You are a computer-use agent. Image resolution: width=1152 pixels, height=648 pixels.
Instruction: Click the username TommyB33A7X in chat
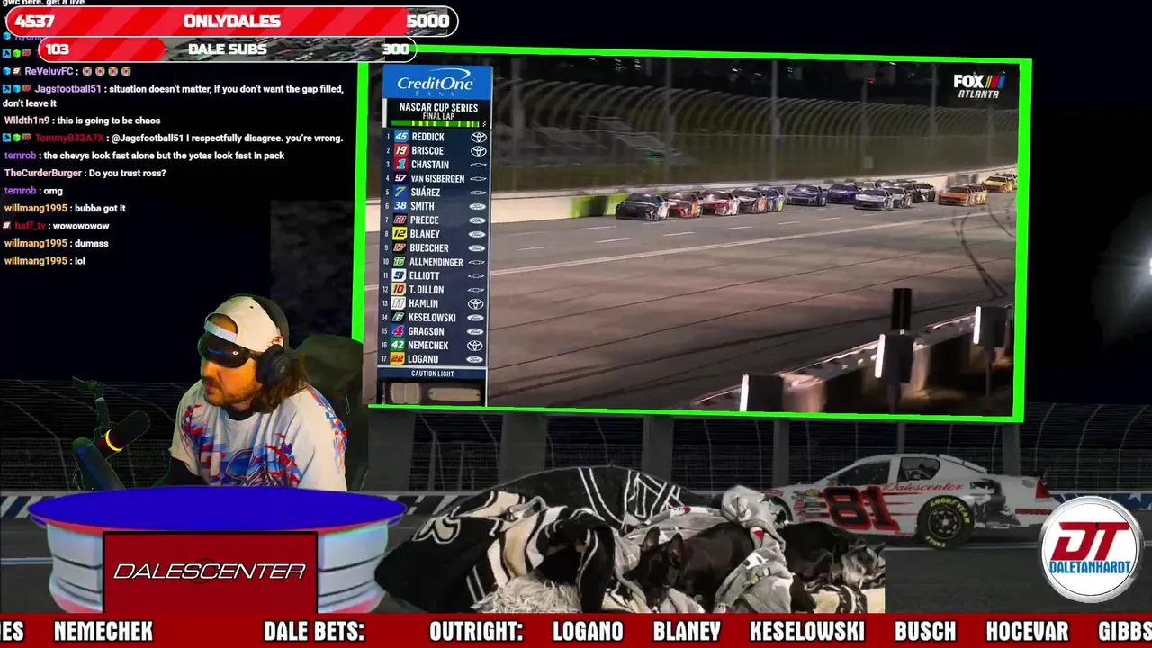[68, 138]
